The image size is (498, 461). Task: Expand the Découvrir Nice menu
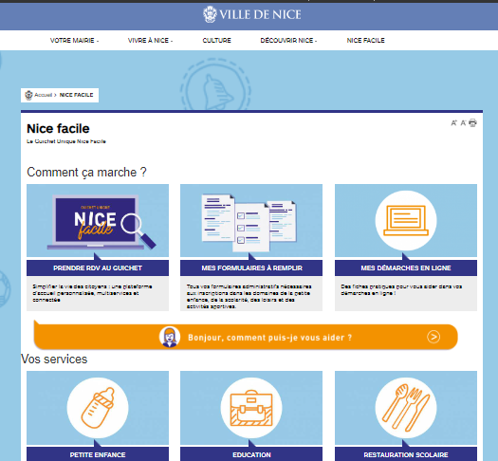[288, 41]
